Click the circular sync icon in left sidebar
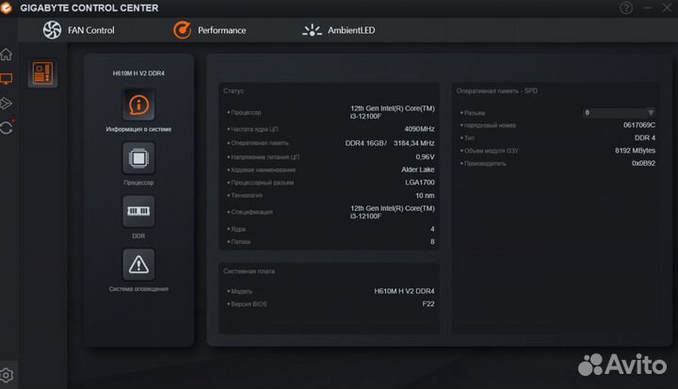The height and width of the screenshot is (389, 678). coord(7,127)
